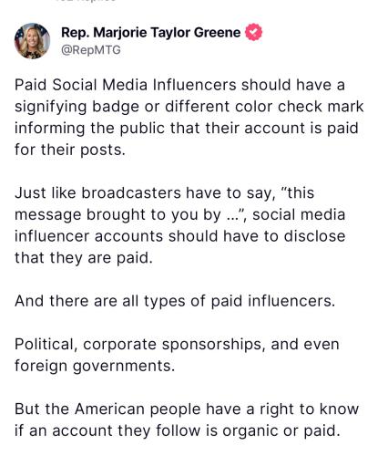Click the line 'informing the public that their account'
This screenshot has height=456, width=388.
point(187,128)
